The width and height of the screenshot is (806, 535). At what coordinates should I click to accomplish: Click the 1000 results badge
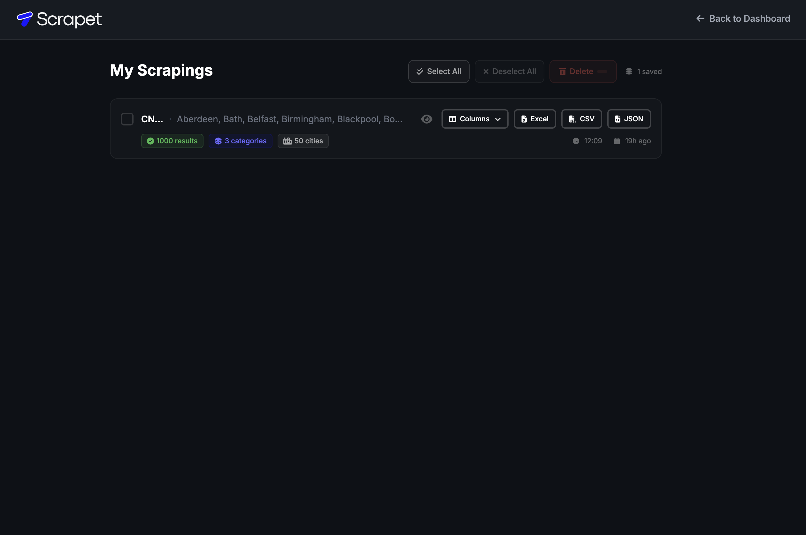point(172,141)
